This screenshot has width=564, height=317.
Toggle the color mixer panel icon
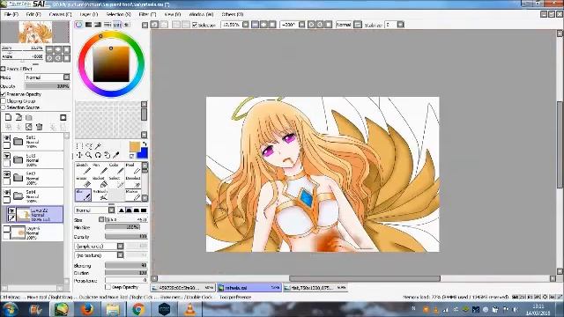[108, 25]
